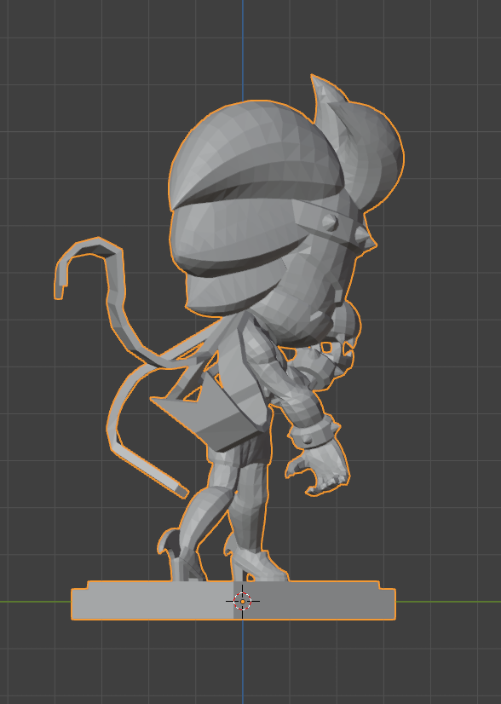Select the angular satchel at the waist
Viewport: 501px width, 704px height.
click(x=211, y=415)
